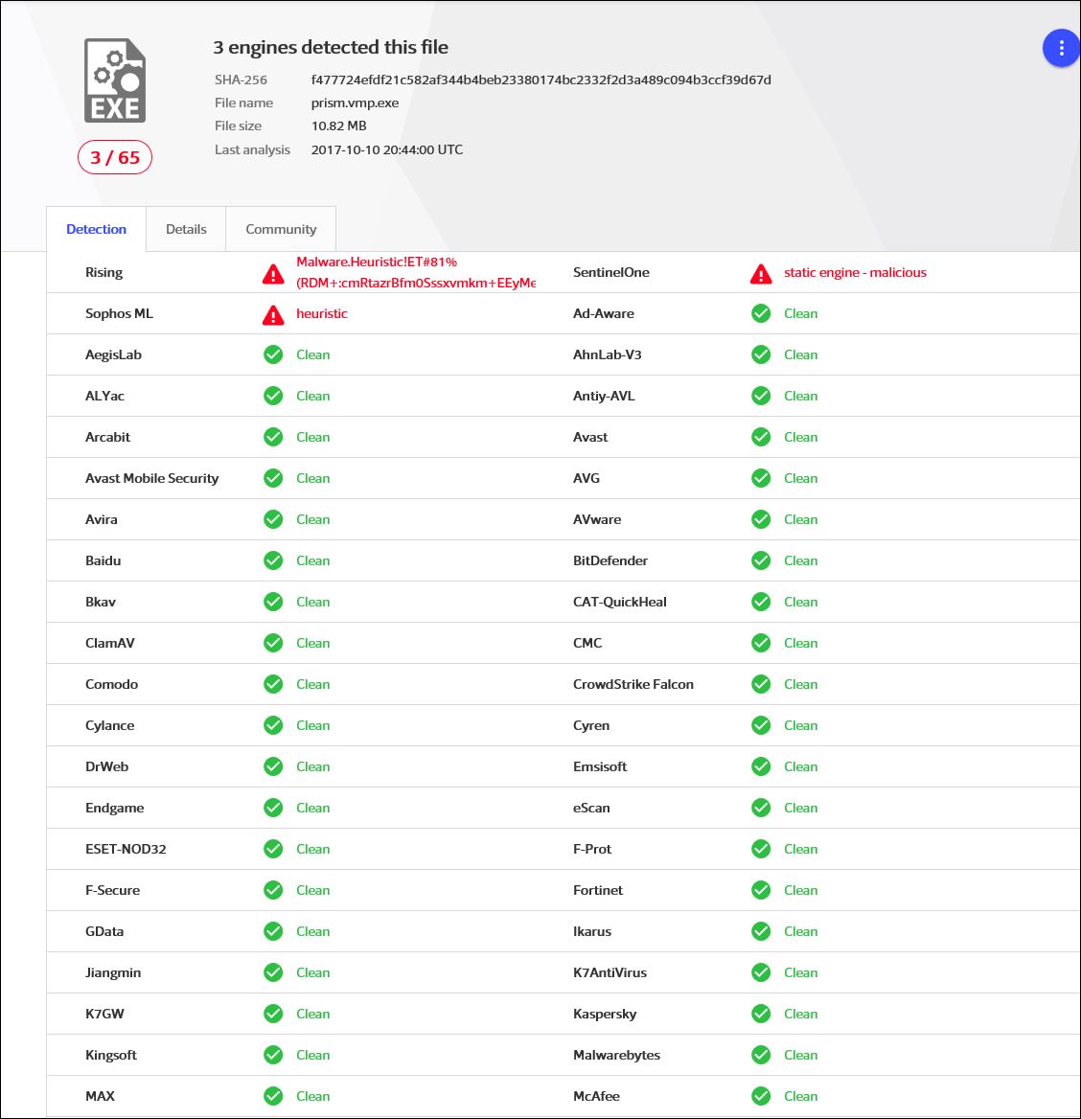Click the Sophos ML warning icon
The width and height of the screenshot is (1081, 1119).
[273, 315]
